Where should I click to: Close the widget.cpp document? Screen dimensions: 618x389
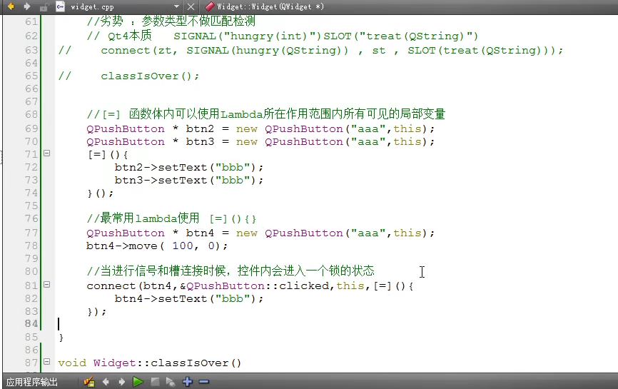coord(191,6)
